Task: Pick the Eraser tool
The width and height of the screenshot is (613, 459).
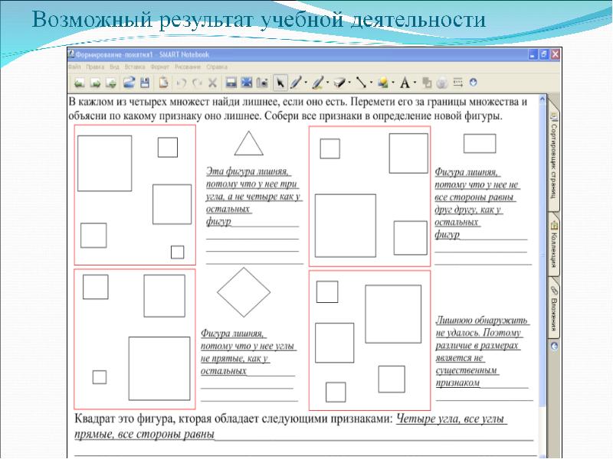Action: [x=340, y=82]
